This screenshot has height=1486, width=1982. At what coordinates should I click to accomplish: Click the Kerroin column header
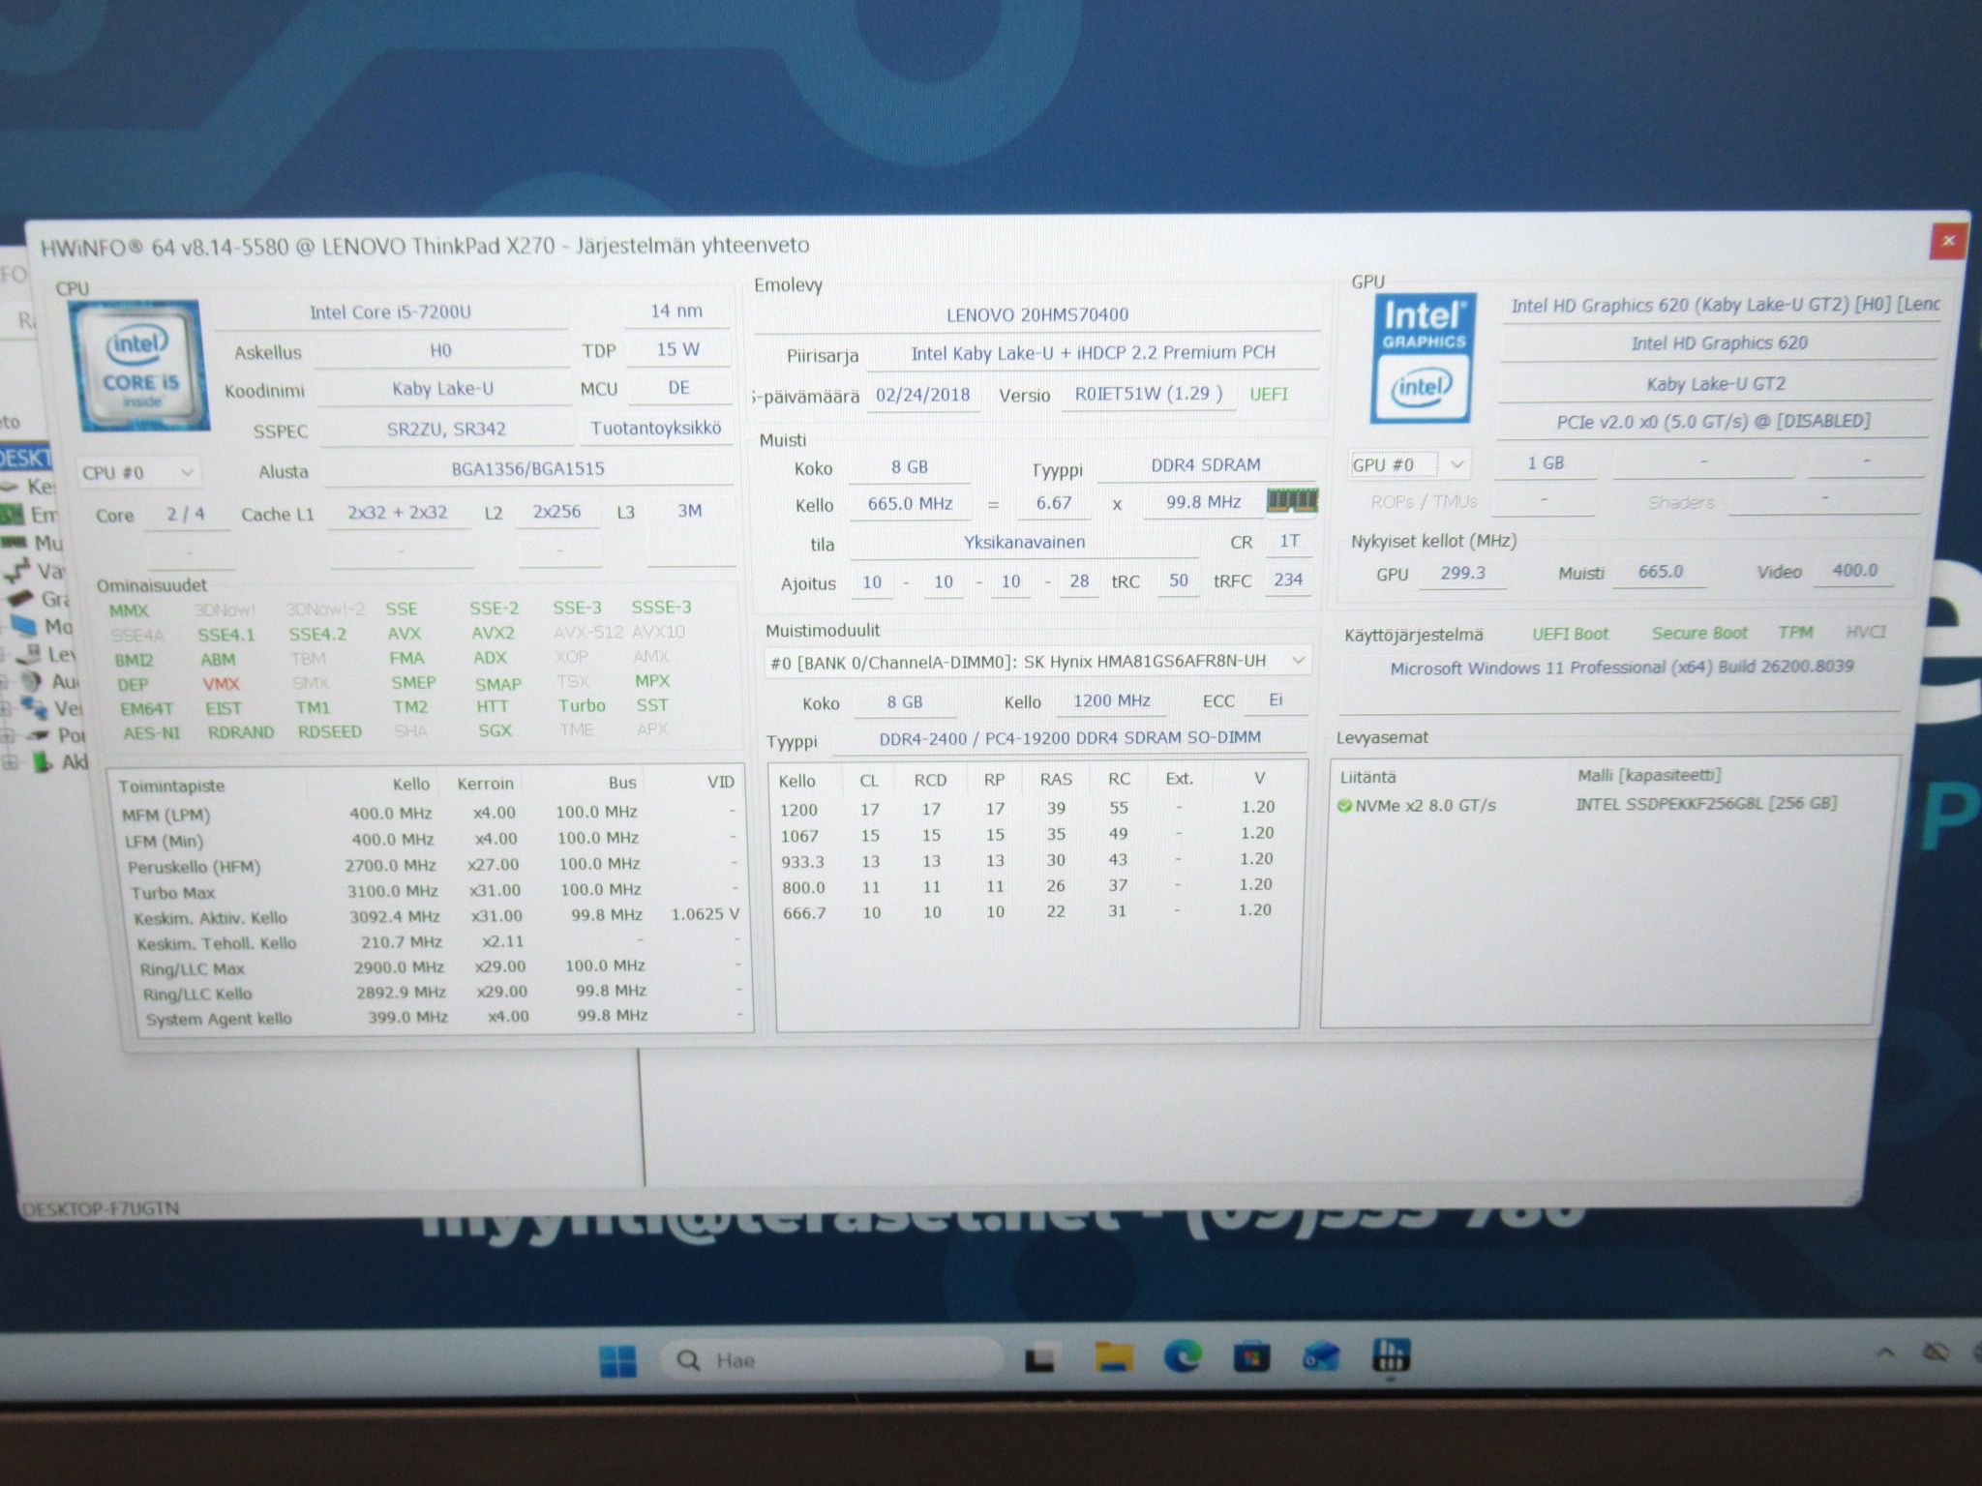pos(486,784)
